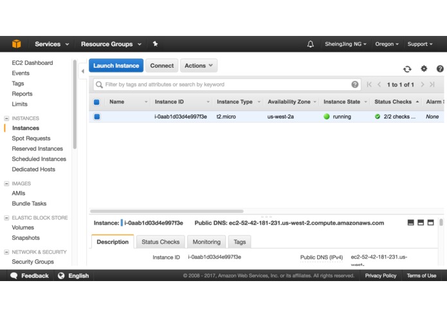
Task: Click the green running status indicator
Action: (327, 117)
